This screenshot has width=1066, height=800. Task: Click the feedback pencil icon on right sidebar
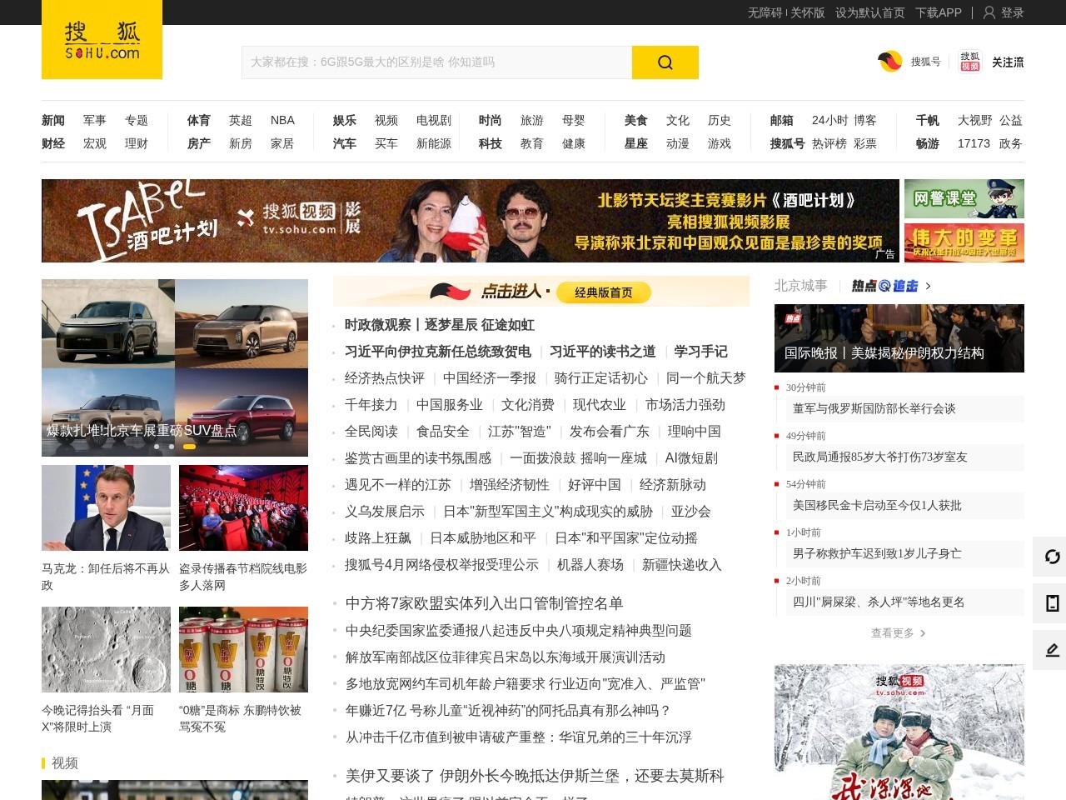[1051, 650]
